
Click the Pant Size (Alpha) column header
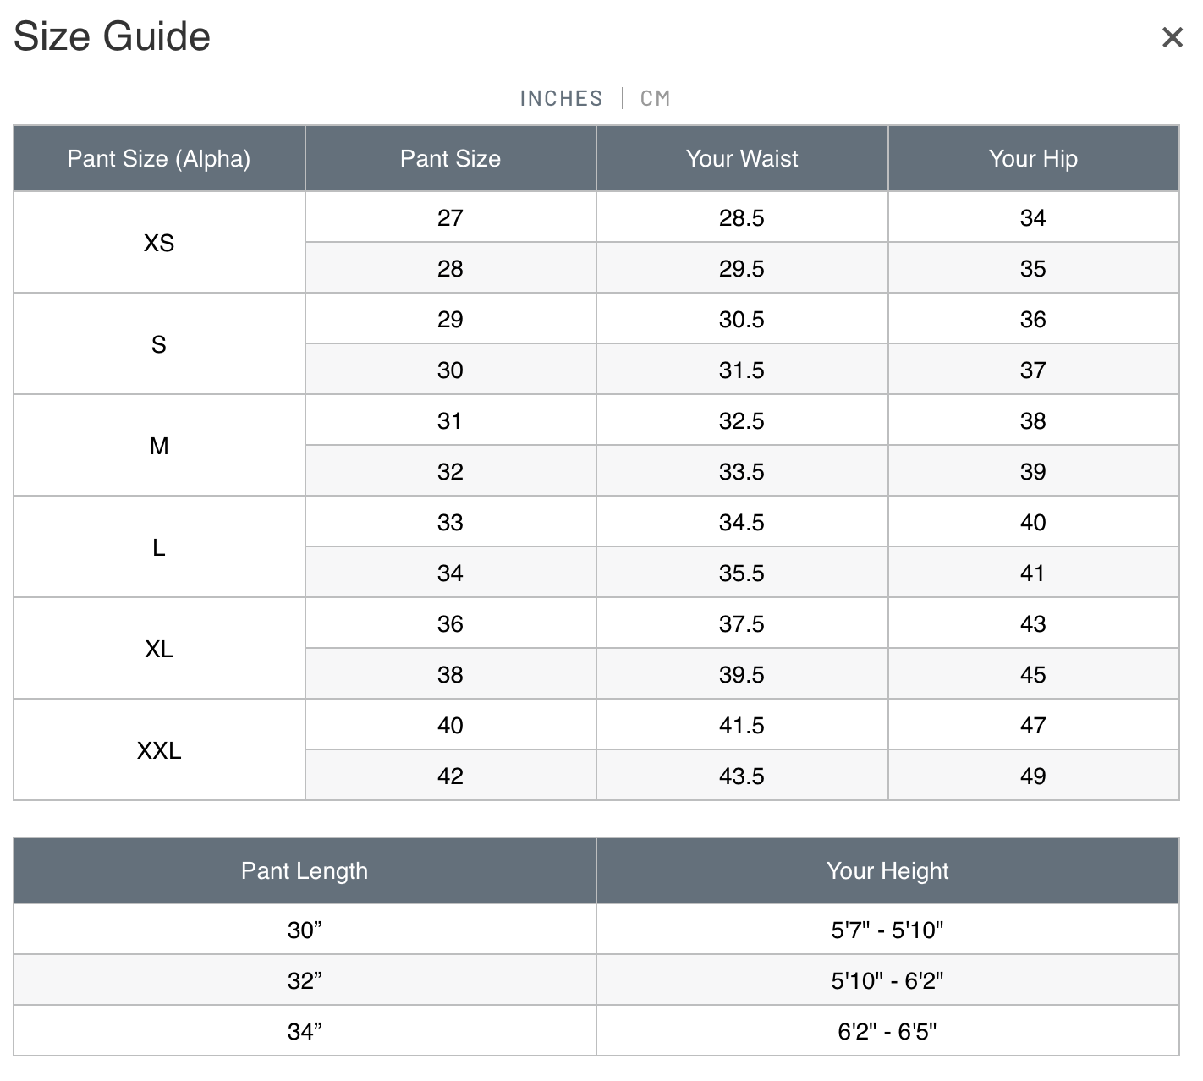pyautogui.click(x=159, y=159)
